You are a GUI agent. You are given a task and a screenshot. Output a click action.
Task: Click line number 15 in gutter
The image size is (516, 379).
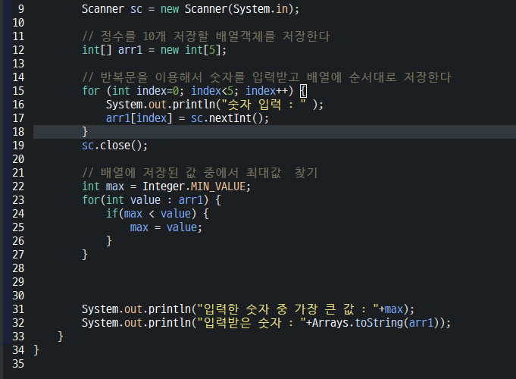tap(18, 90)
